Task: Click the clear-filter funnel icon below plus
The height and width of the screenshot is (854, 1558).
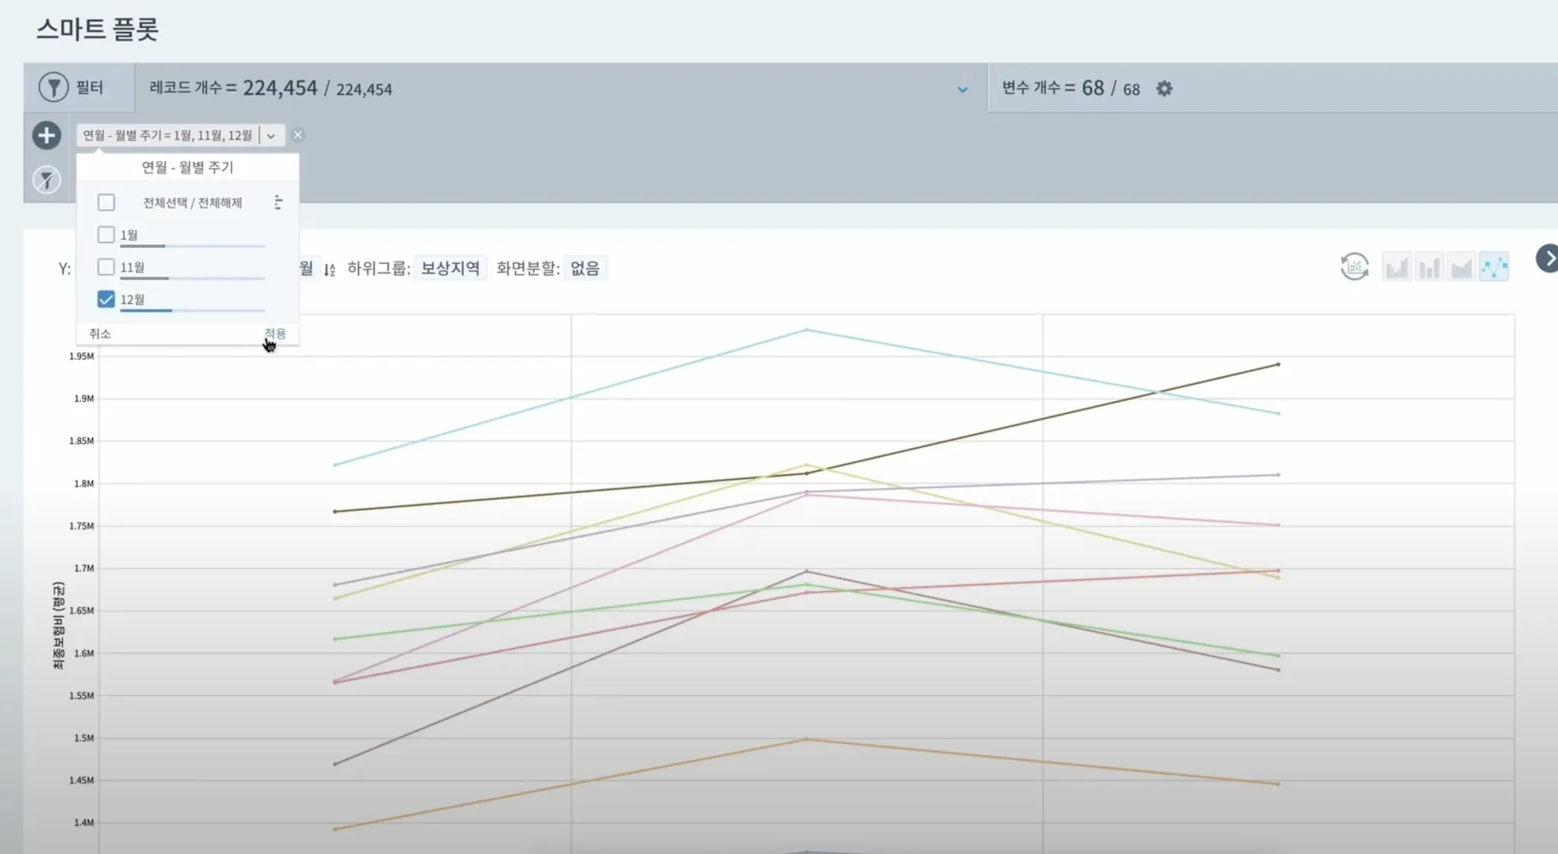Action: click(46, 180)
